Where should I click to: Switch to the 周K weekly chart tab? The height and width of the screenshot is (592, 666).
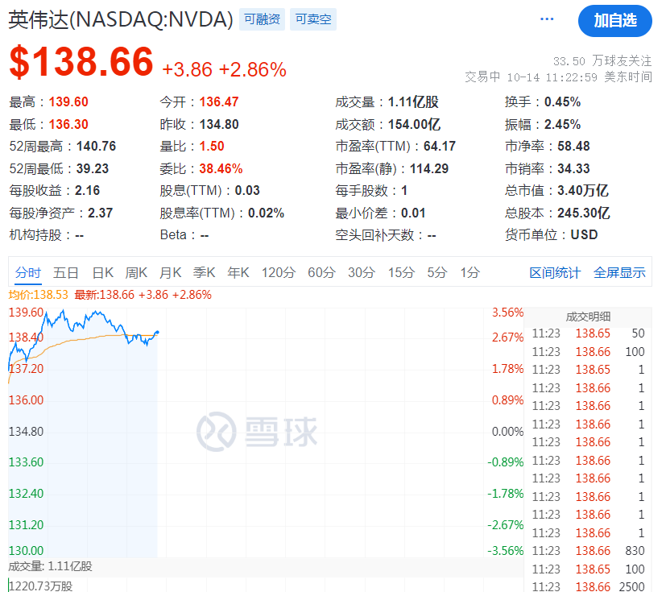135,273
